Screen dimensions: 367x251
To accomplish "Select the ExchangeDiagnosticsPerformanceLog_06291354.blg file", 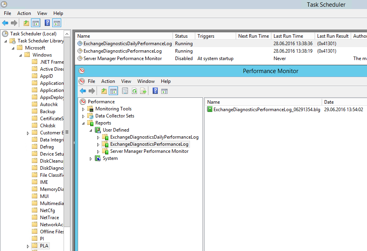I will pos(267,109).
